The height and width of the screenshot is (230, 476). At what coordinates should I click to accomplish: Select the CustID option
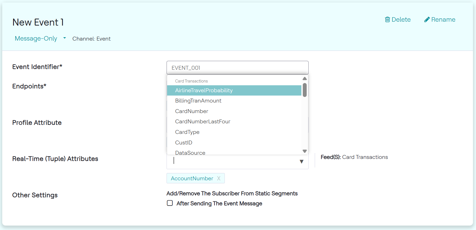pyautogui.click(x=184, y=142)
